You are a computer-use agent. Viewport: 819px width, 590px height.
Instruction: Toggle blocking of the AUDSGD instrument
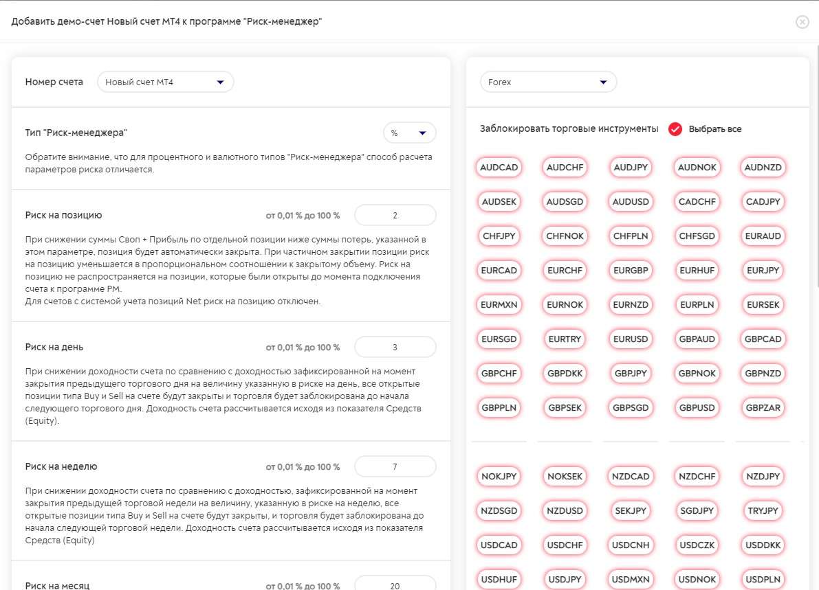point(565,202)
